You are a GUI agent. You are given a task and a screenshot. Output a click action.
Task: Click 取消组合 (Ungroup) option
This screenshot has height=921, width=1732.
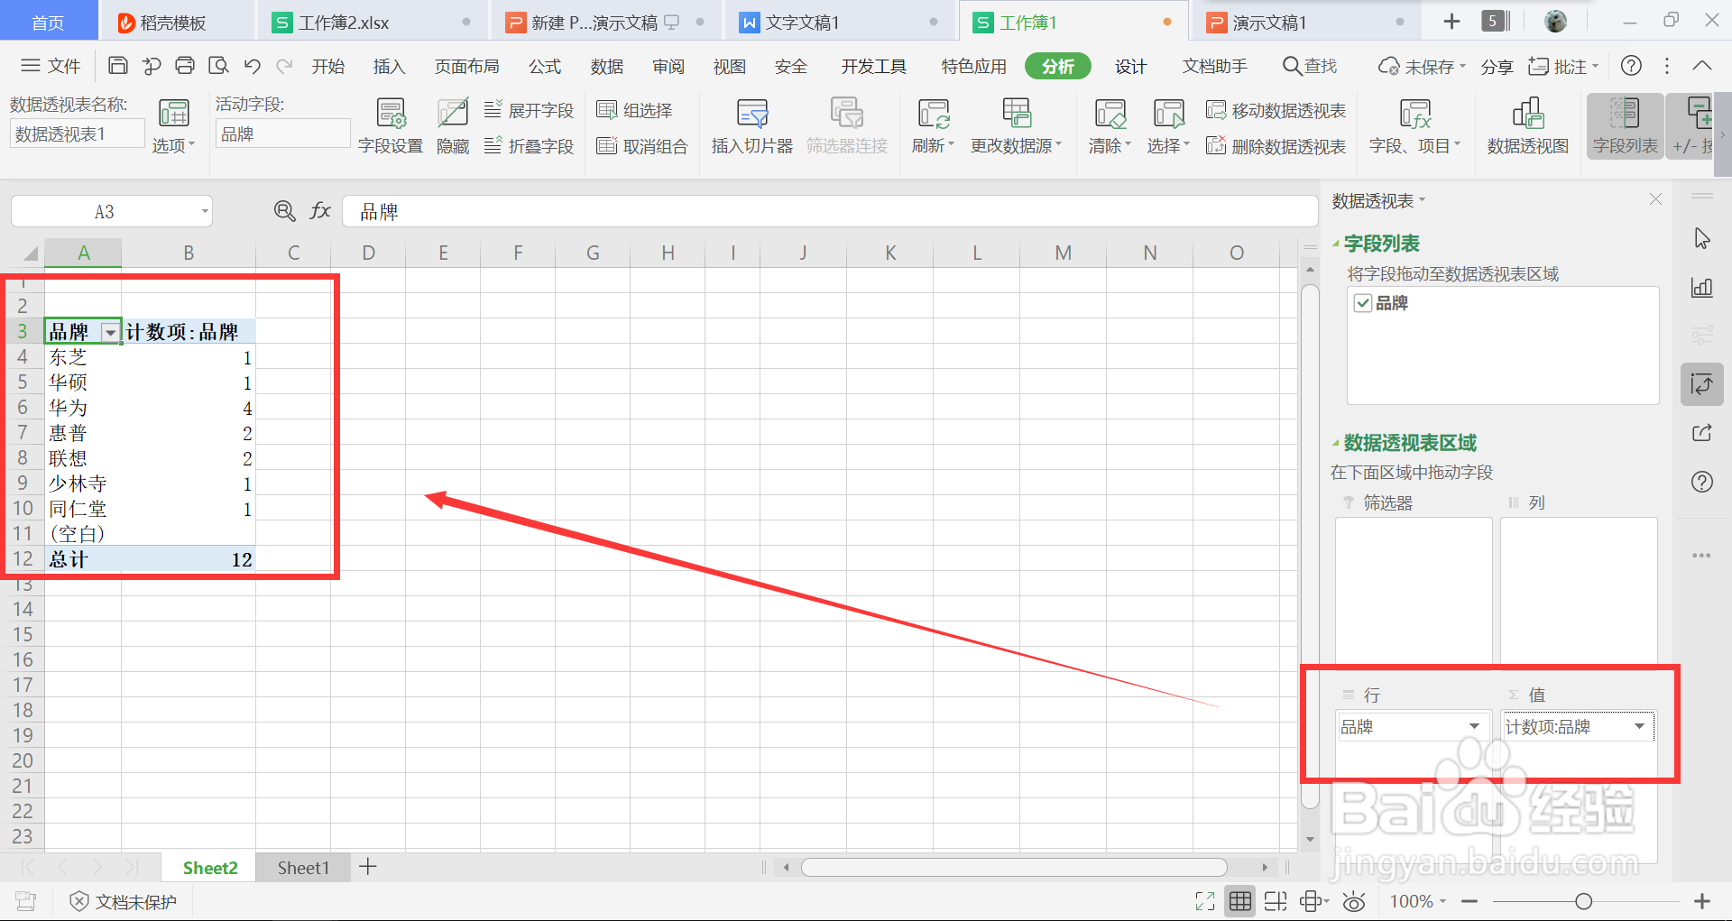pyautogui.click(x=641, y=146)
